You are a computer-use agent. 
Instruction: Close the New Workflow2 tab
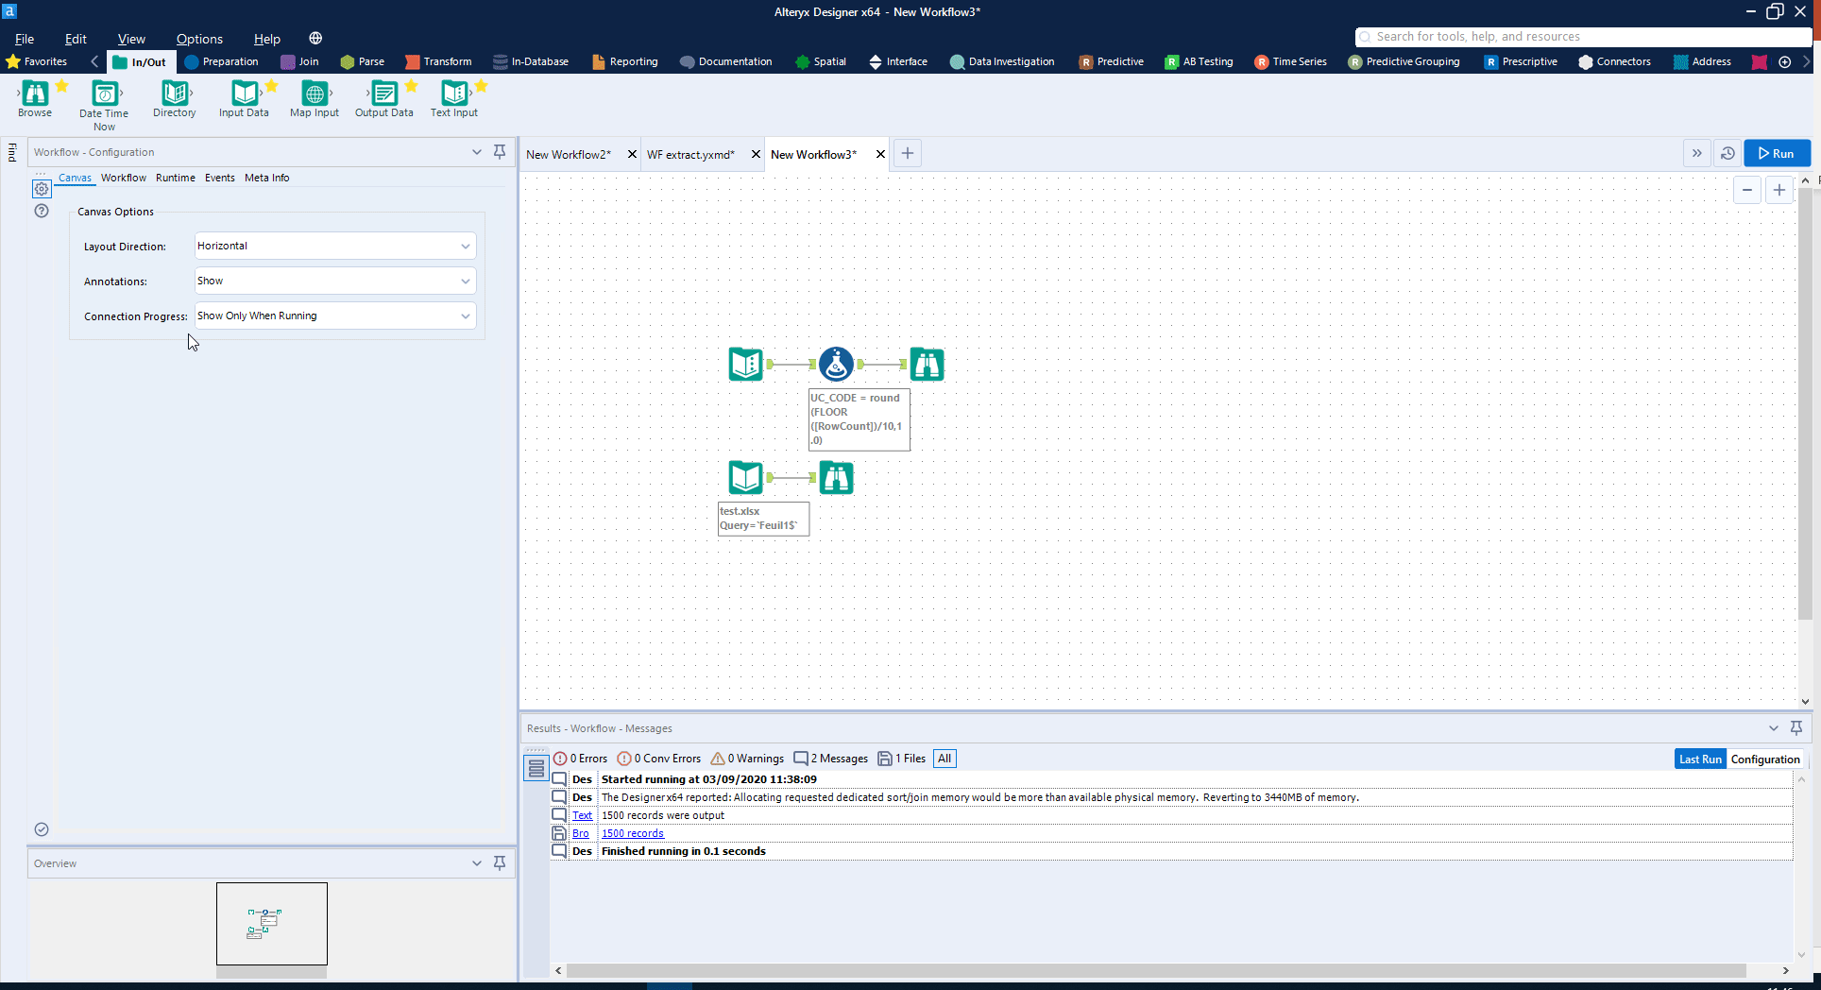point(632,154)
